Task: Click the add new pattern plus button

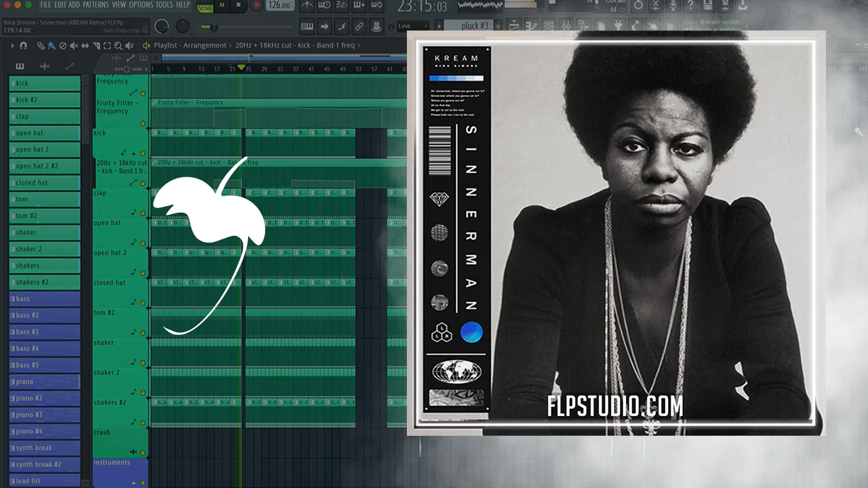Action: (x=498, y=26)
